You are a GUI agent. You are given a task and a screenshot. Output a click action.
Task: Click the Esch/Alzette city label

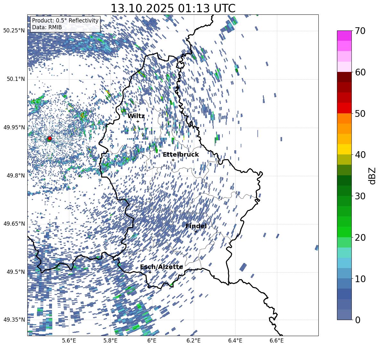[161, 267]
